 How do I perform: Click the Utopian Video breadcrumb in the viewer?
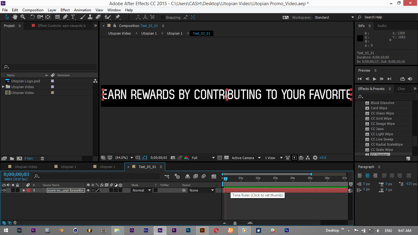pos(119,33)
